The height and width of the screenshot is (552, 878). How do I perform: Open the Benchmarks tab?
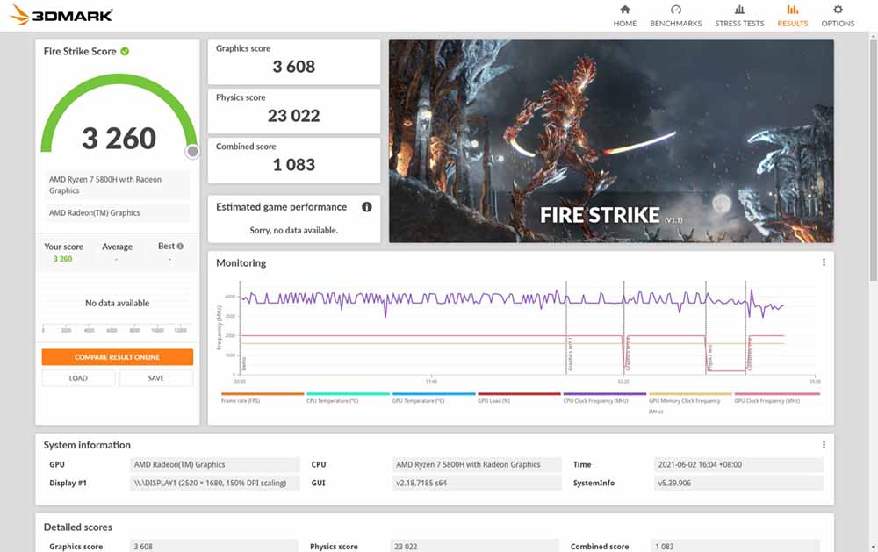pyautogui.click(x=675, y=16)
